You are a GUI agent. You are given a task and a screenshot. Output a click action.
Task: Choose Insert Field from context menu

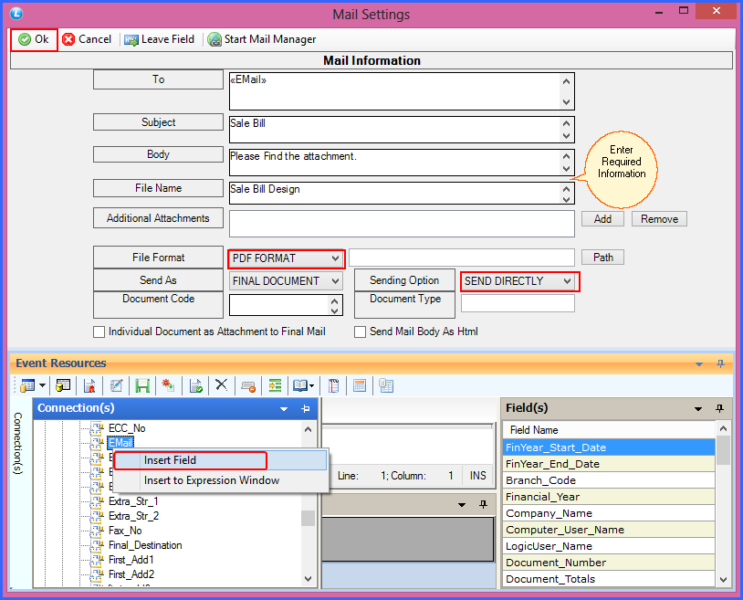click(x=220, y=460)
